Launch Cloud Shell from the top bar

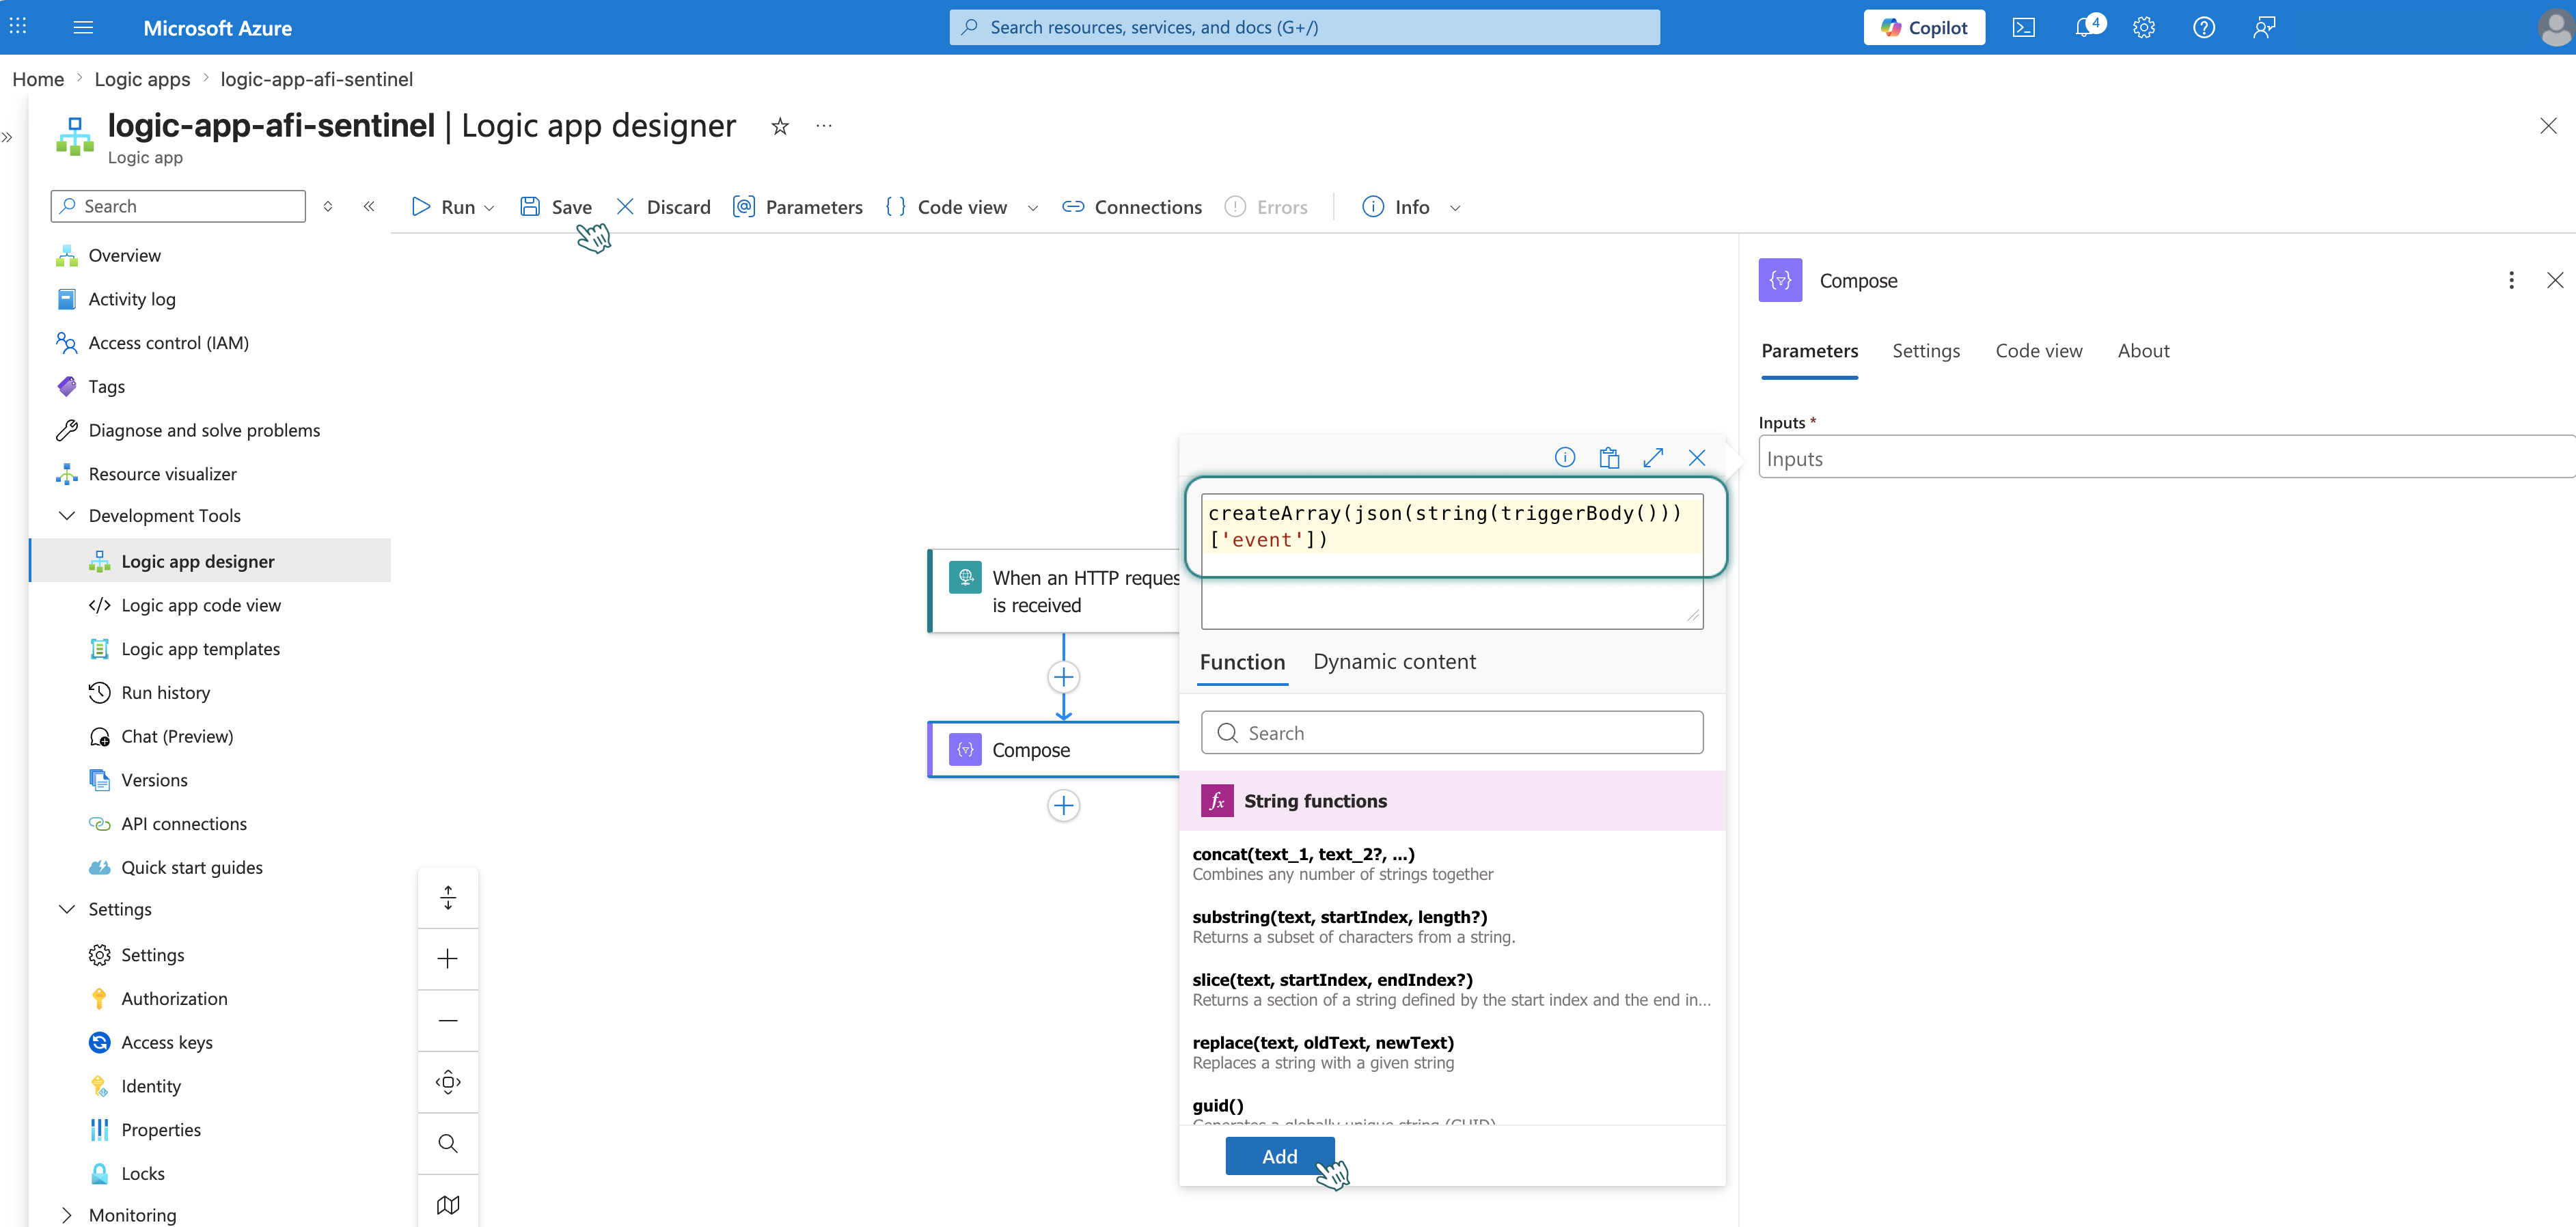(2023, 27)
